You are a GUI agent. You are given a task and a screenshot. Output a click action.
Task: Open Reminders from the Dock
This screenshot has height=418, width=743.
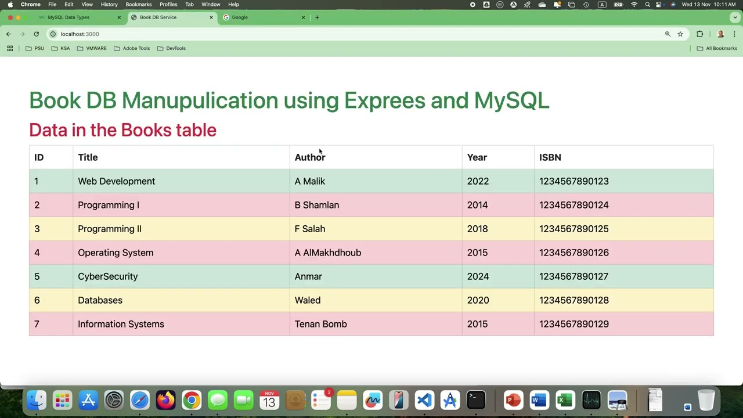(321, 400)
